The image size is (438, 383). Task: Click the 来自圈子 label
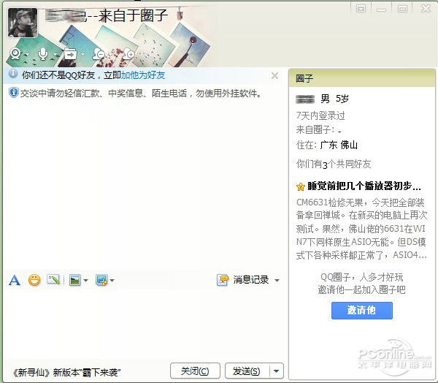pos(315,130)
